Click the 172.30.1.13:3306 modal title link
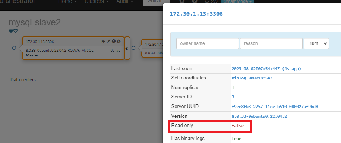 [196, 14]
